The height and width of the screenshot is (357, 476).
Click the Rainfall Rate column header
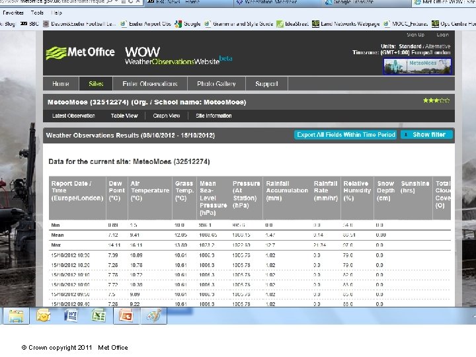(x=326, y=198)
